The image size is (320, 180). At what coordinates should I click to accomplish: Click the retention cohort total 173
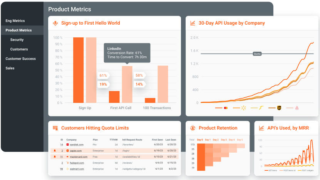coord(193,145)
